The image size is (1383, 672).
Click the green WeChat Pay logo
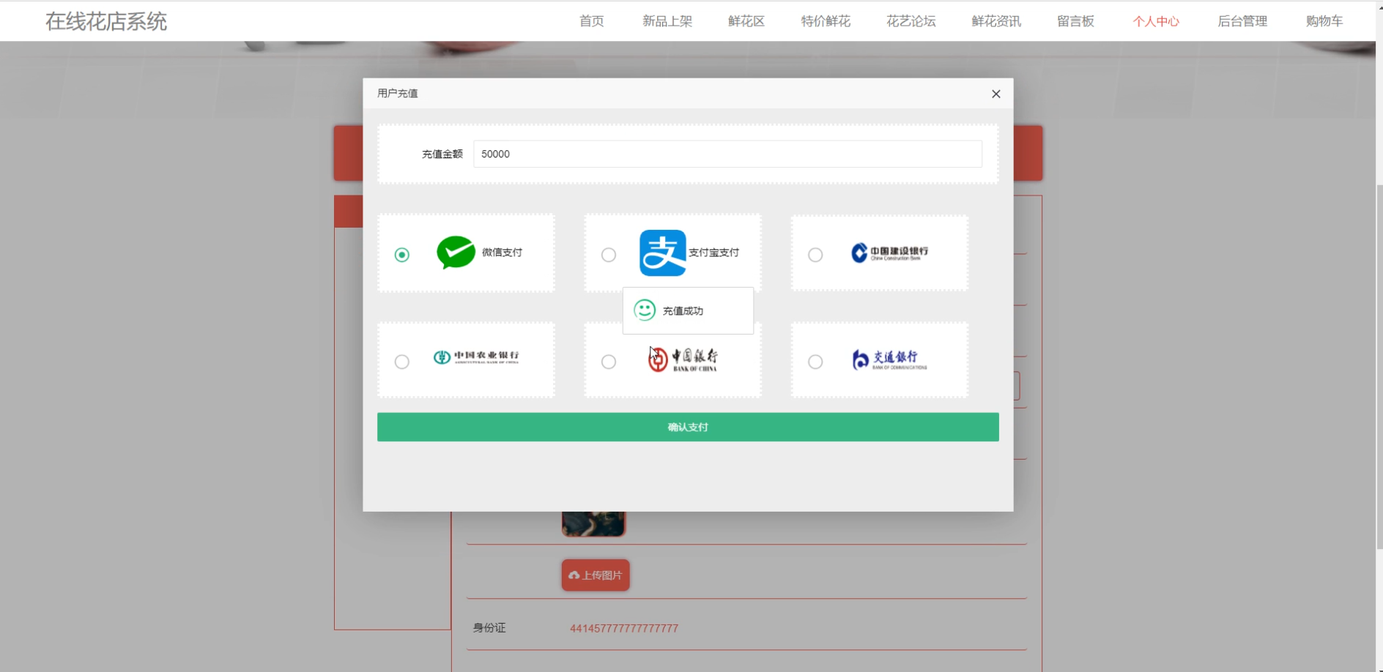click(456, 253)
